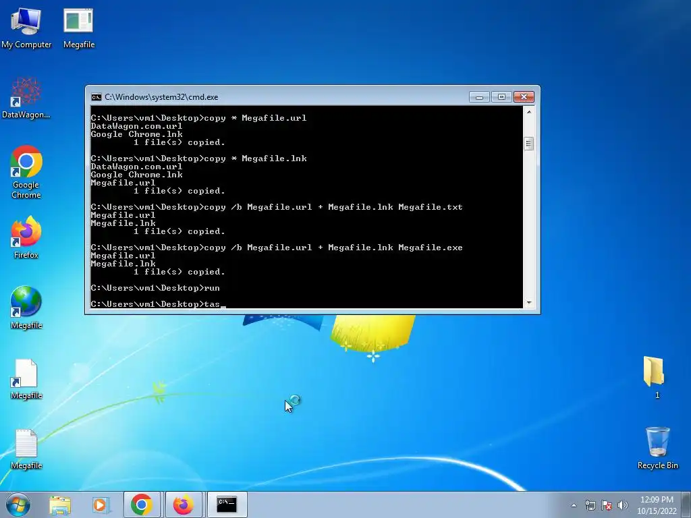Screen dimensions: 691x518
Task: Close the cmd.exe window
Action: click(524, 97)
